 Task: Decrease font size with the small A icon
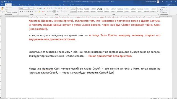[x=37, y=9]
